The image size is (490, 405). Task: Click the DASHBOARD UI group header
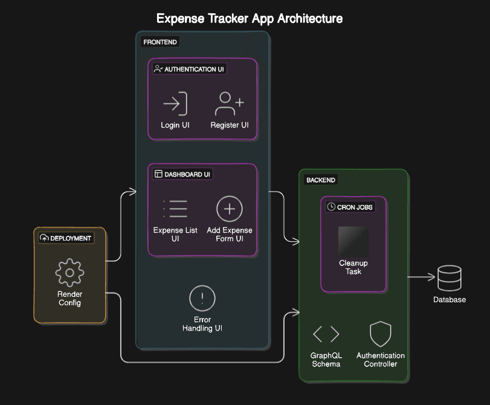click(182, 174)
